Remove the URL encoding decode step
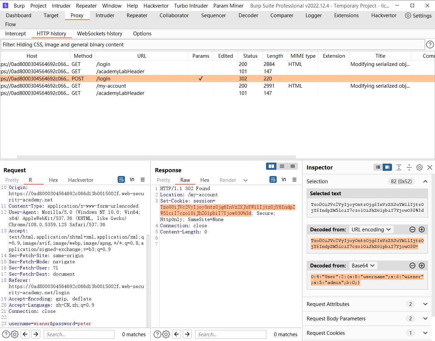435x341 pixels. click(412, 229)
